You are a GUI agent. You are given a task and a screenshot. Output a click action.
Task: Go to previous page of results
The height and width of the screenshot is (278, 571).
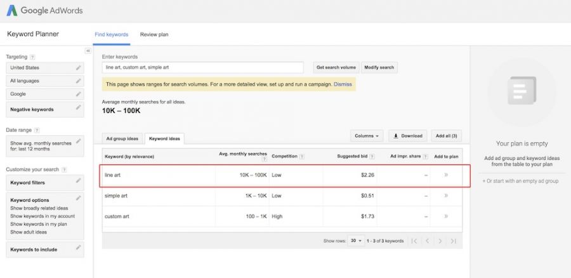427,241
